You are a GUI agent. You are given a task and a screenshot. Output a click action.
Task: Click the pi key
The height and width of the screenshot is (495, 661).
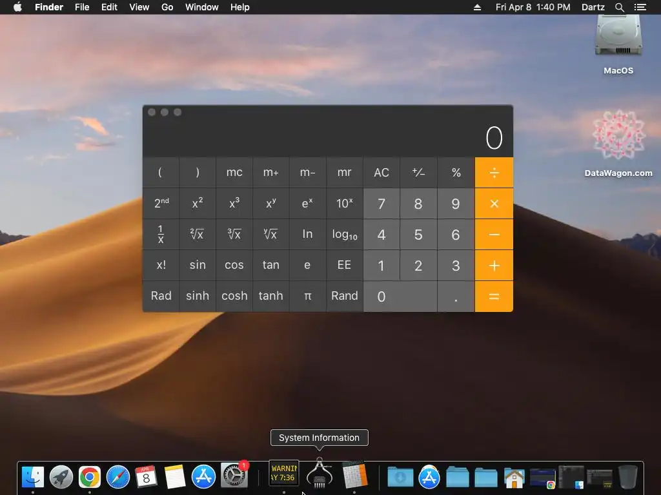coord(308,296)
